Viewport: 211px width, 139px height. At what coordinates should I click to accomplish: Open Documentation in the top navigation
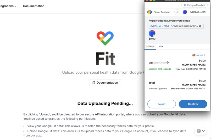click(34, 6)
